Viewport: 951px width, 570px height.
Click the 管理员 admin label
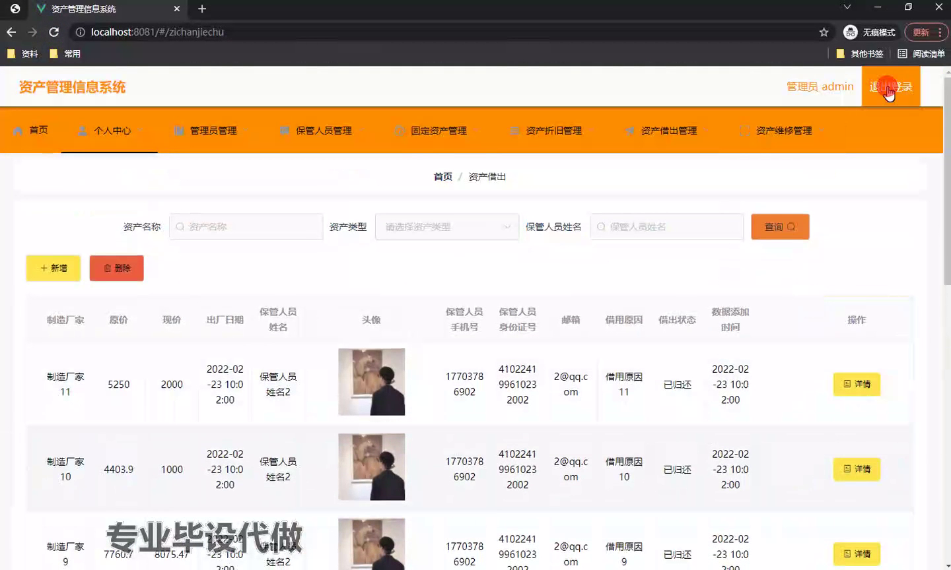[x=820, y=86]
